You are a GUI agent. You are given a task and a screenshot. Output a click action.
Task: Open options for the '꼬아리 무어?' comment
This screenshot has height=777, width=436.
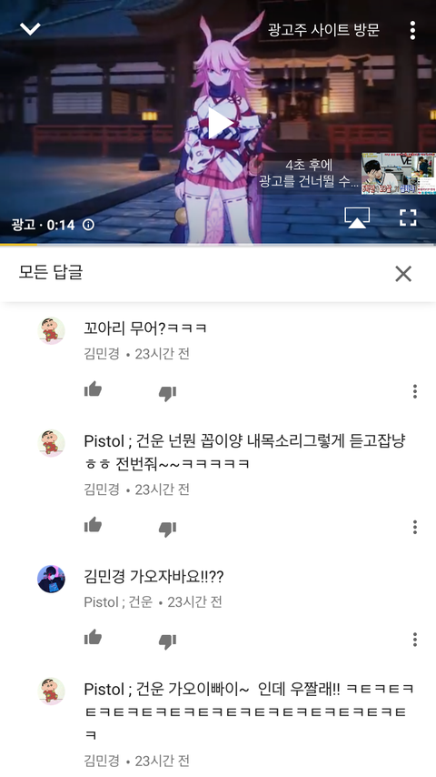pos(415,391)
